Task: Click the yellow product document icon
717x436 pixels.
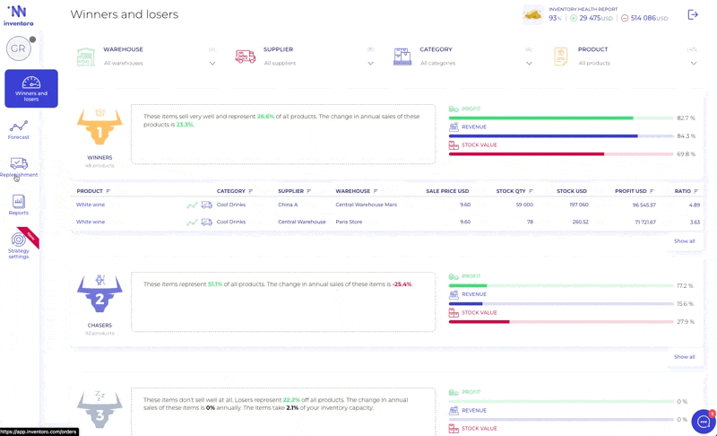Action: [561, 57]
